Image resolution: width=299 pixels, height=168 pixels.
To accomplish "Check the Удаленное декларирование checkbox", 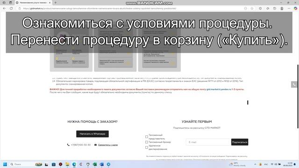I will pyautogui.click(x=146, y=147).
